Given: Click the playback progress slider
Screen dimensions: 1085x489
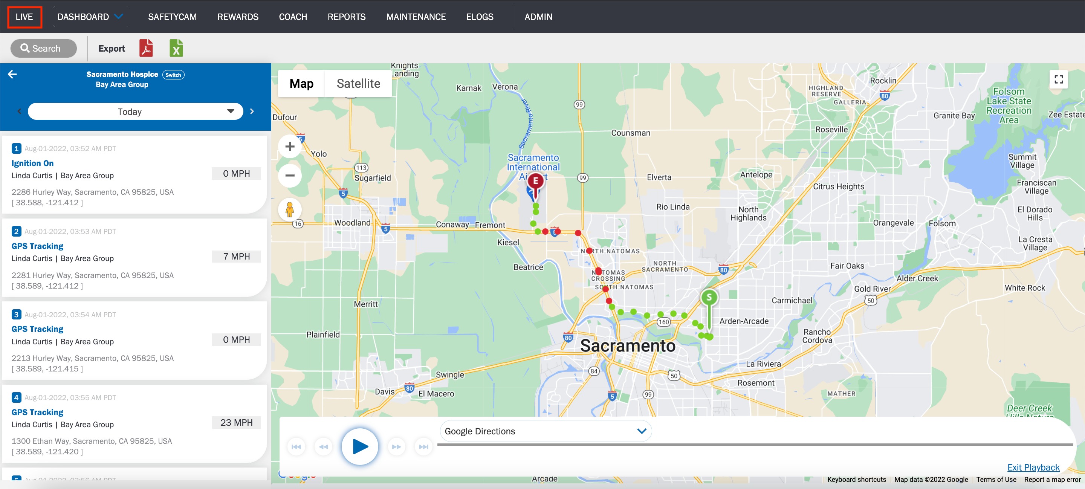Looking at the screenshot, I should 755,444.
